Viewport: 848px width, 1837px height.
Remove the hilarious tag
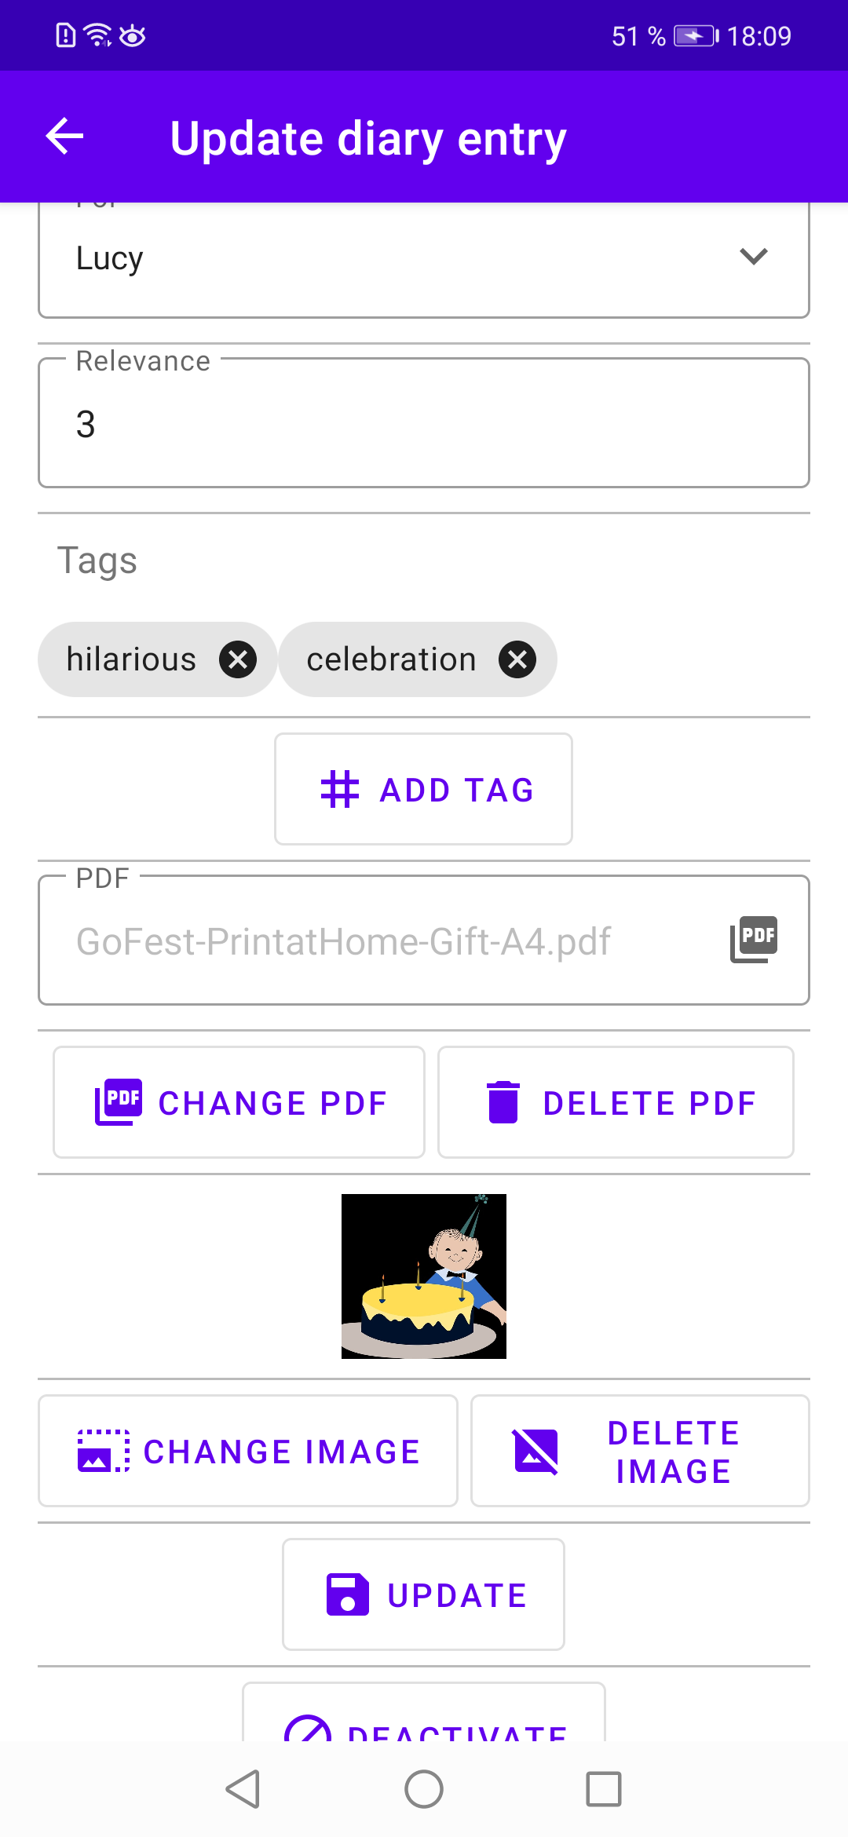click(238, 659)
